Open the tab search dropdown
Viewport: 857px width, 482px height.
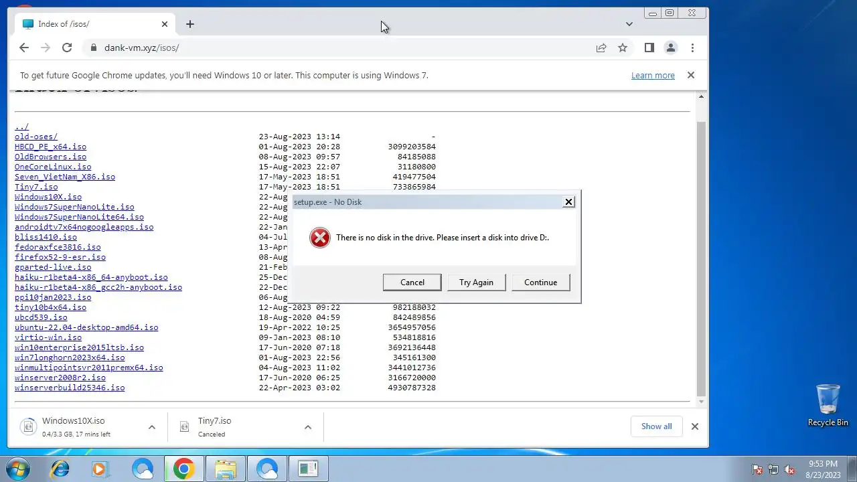629,24
